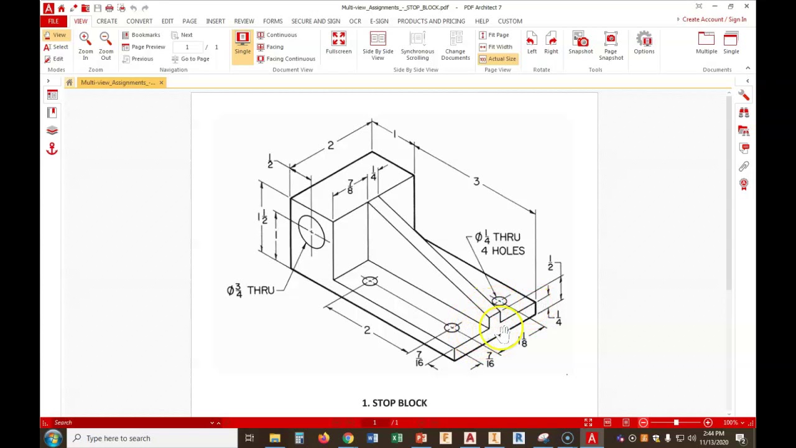The image size is (796, 448).
Task: Take a Snapshot
Action: tap(580, 44)
